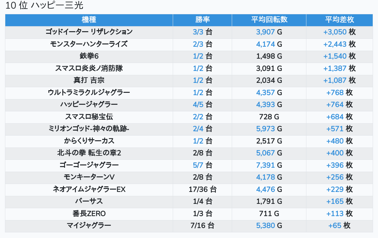Click the 7,391 G average spins value
This screenshot has width=378, height=238.
tap(269, 165)
